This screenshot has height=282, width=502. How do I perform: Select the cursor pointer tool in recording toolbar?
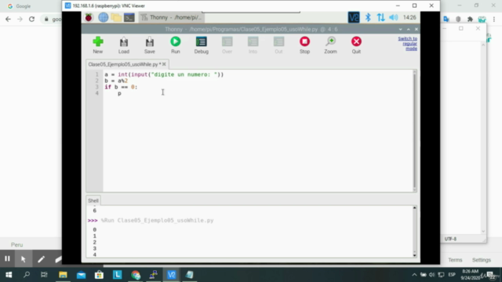(x=24, y=258)
